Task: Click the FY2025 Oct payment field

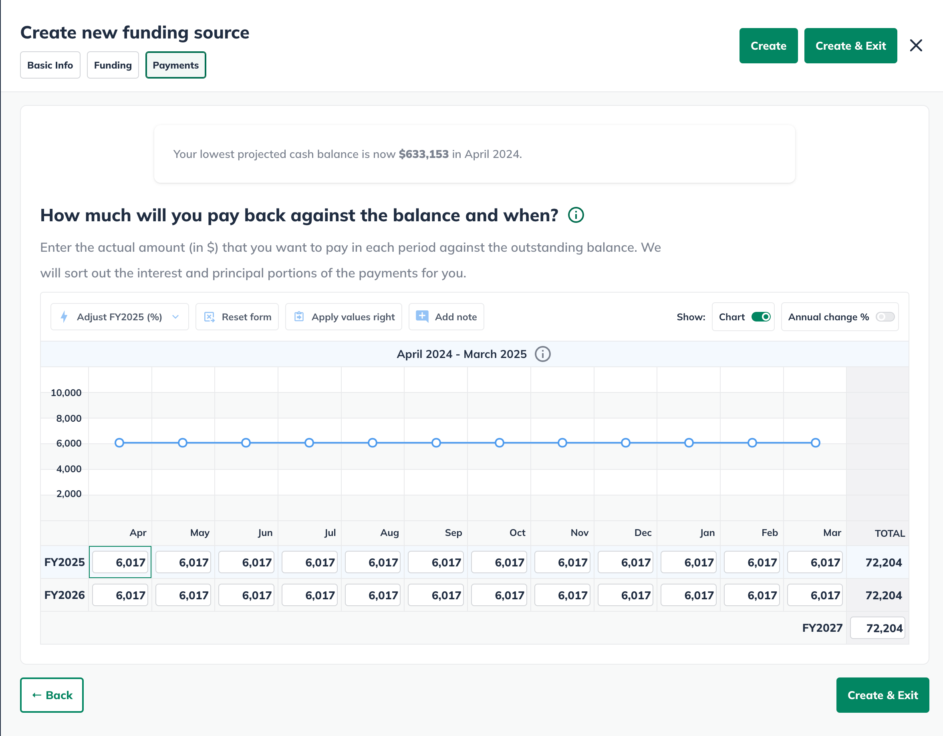Action: coord(499,562)
